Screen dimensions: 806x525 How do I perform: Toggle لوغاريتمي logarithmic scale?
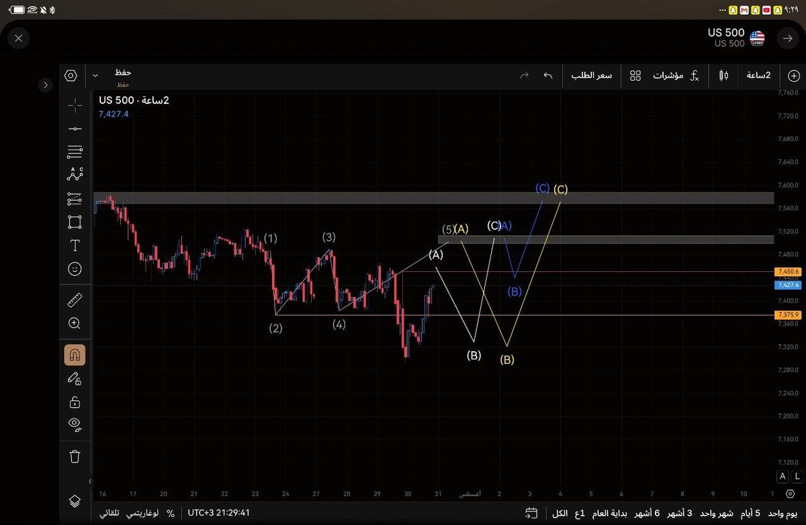142,513
